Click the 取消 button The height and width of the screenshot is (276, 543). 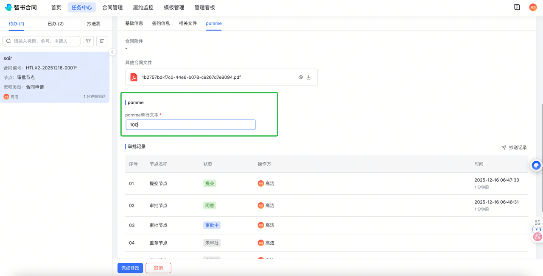point(158,268)
